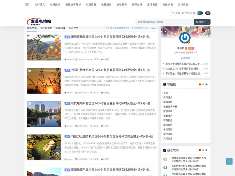Click the 最近发表 document icon
The width and height of the screenshot is (235, 176).
(x=164, y=150)
